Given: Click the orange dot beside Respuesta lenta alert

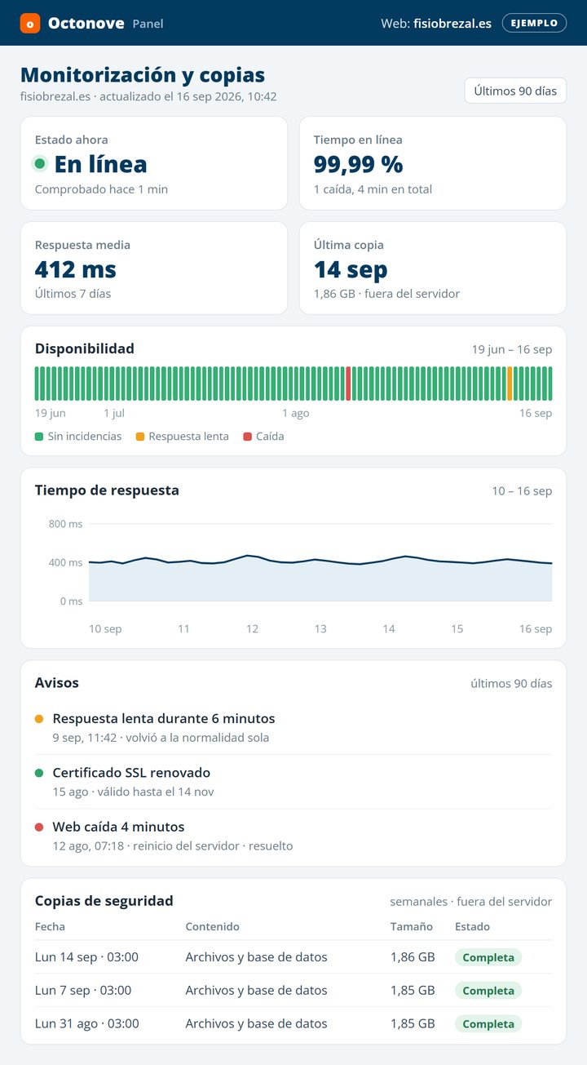Looking at the screenshot, I should click(x=39, y=719).
